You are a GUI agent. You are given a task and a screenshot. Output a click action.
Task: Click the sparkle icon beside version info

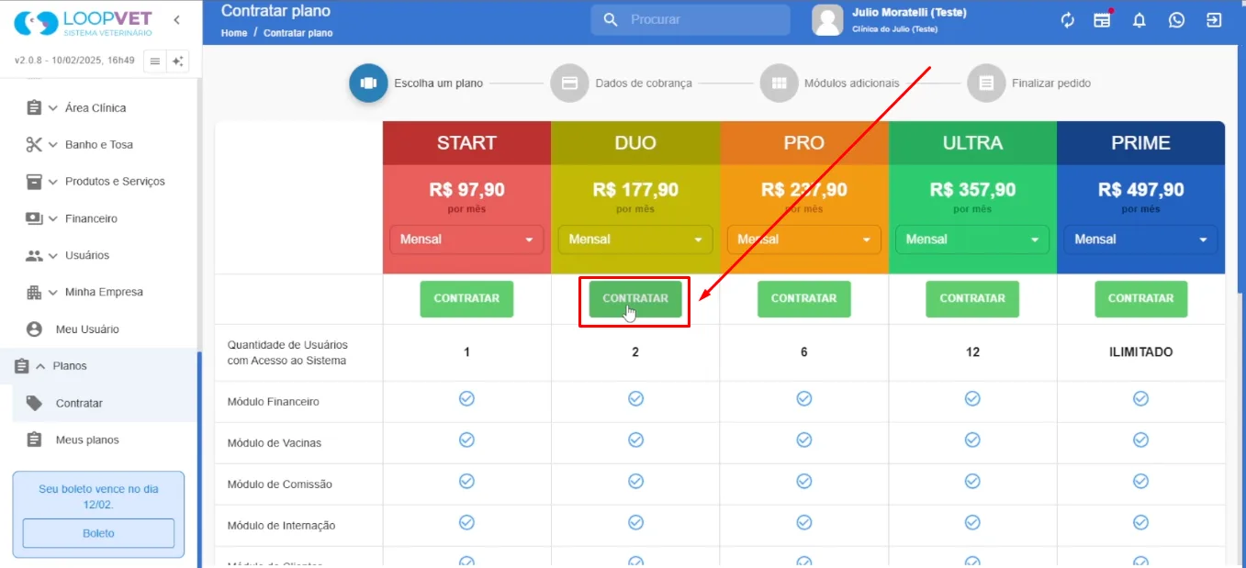[x=178, y=61]
